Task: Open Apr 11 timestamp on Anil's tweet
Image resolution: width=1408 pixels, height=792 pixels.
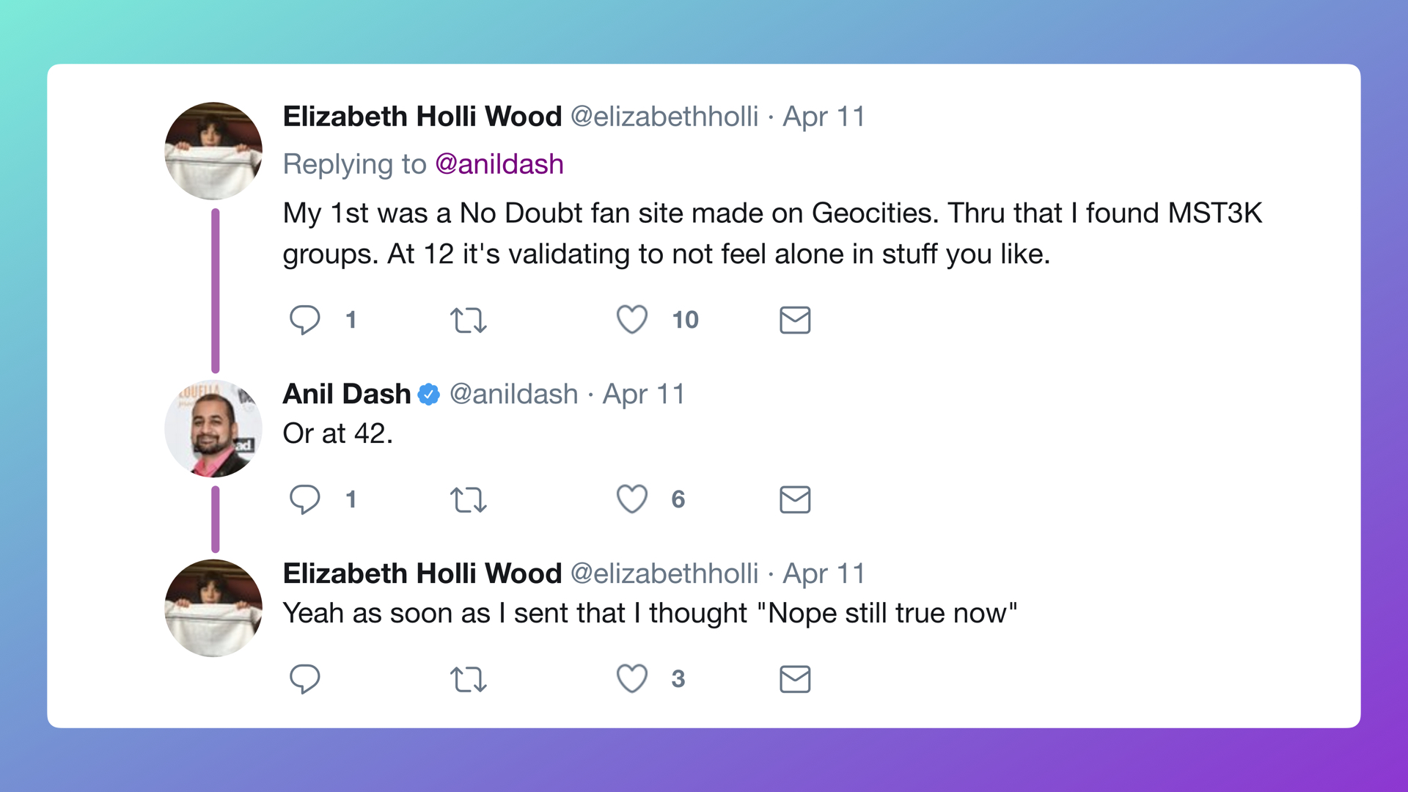Action: [x=644, y=395]
